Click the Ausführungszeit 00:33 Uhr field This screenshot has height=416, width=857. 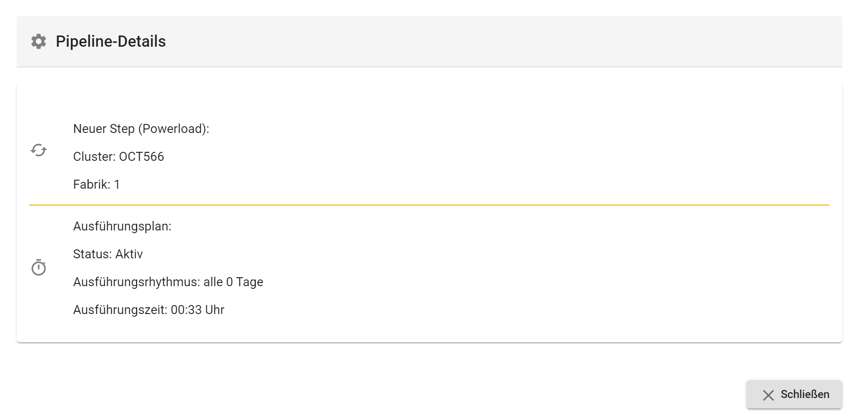pos(149,310)
